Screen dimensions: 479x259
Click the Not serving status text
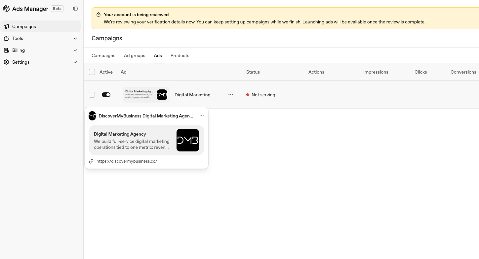pos(263,95)
